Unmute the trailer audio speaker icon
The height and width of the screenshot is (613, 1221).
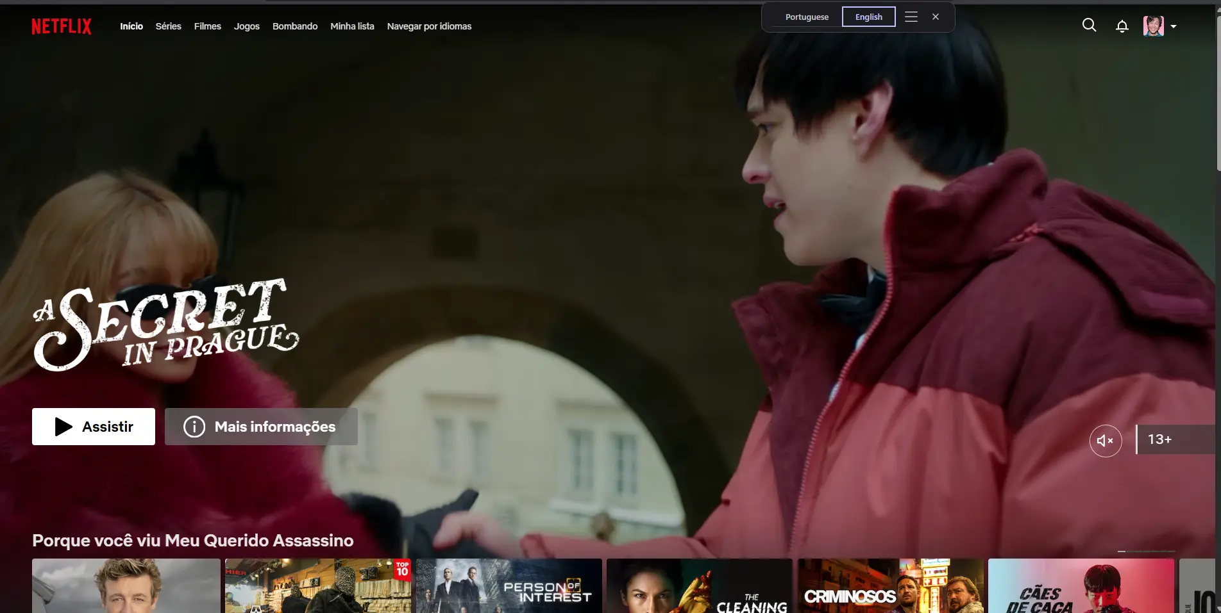tap(1106, 441)
